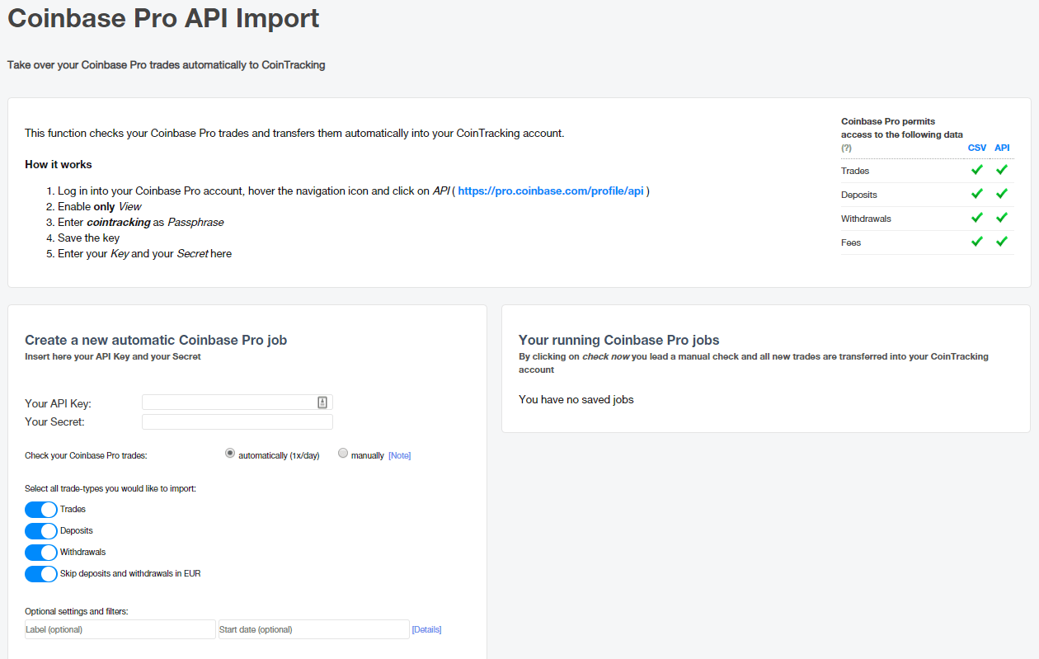Select the manually radio button
The image size is (1039, 659).
pos(343,454)
